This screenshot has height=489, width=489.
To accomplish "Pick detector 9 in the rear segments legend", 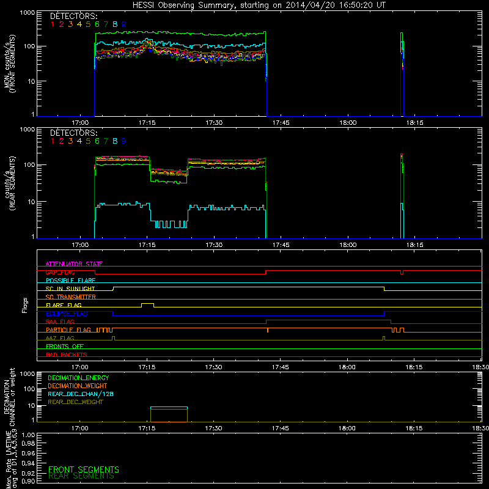I will tap(124, 141).
